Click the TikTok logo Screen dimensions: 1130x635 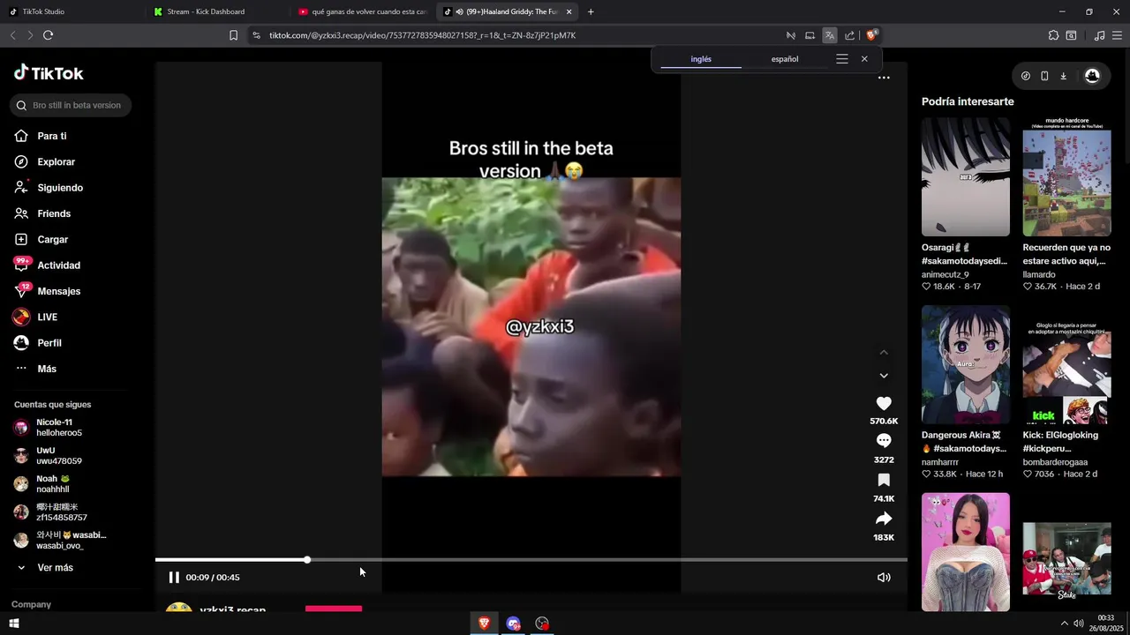point(49,73)
